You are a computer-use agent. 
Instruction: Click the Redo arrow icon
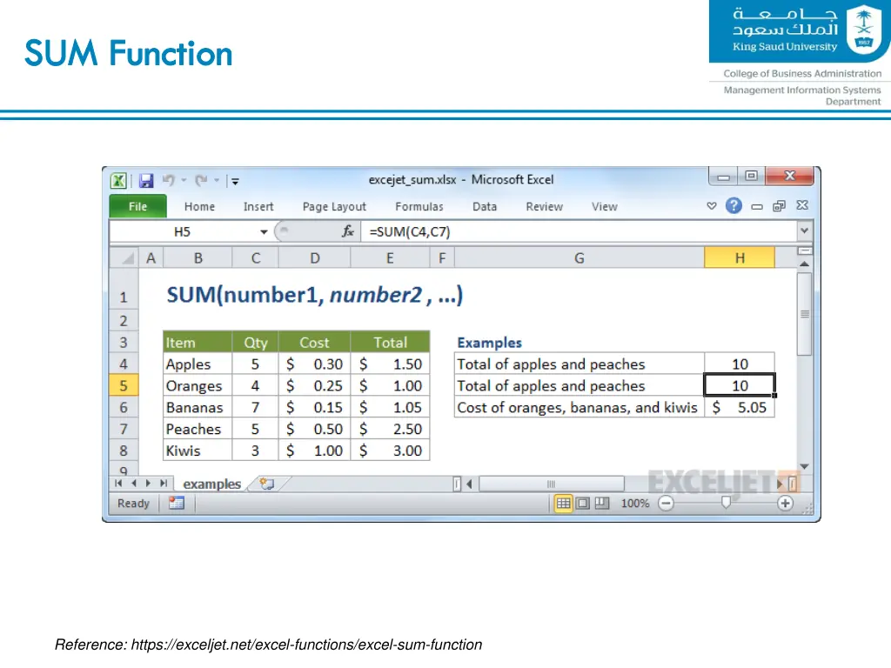pyautogui.click(x=201, y=180)
